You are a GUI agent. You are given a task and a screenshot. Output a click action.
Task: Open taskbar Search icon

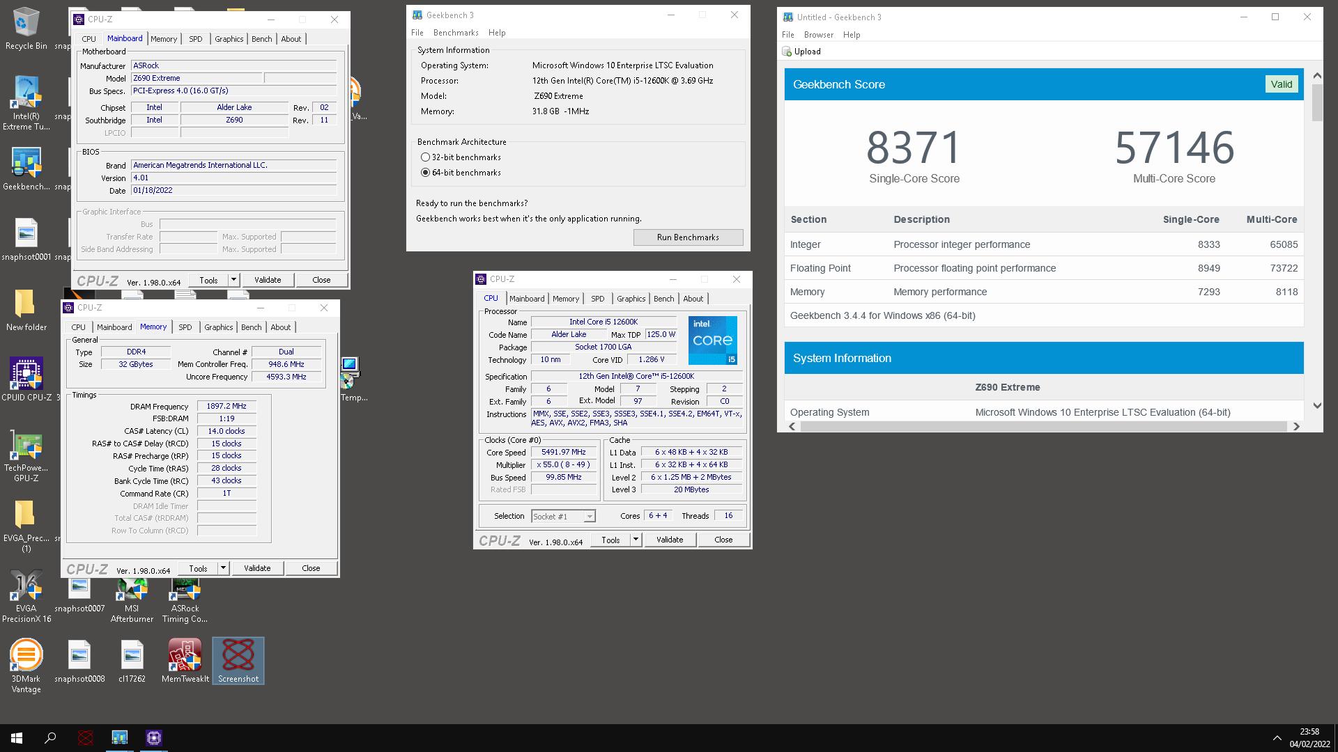point(50,738)
